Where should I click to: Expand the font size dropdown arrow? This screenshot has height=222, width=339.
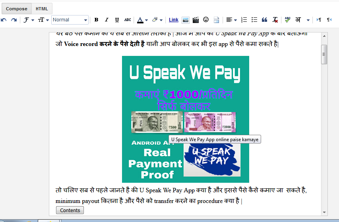[x=47, y=20]
